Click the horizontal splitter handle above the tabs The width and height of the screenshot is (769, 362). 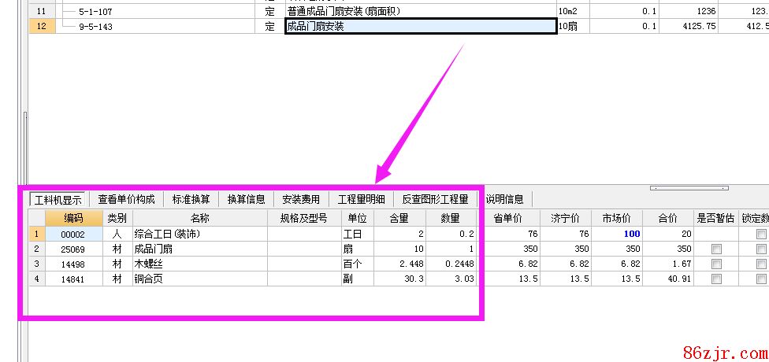pos(688,188)
